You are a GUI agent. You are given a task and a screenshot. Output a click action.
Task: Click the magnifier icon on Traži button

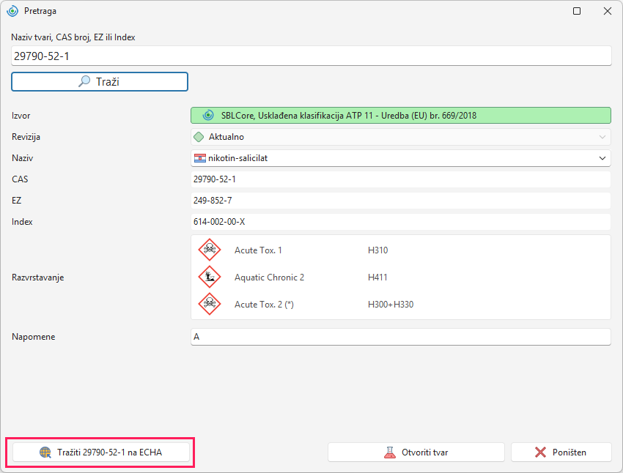(84, 81)
